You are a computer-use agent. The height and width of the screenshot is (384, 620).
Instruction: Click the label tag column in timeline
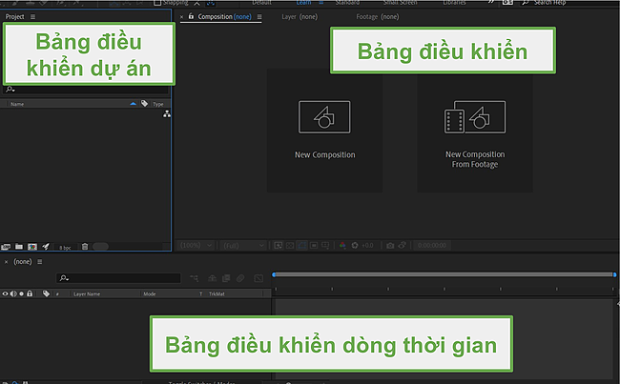[x=47, y=293]
